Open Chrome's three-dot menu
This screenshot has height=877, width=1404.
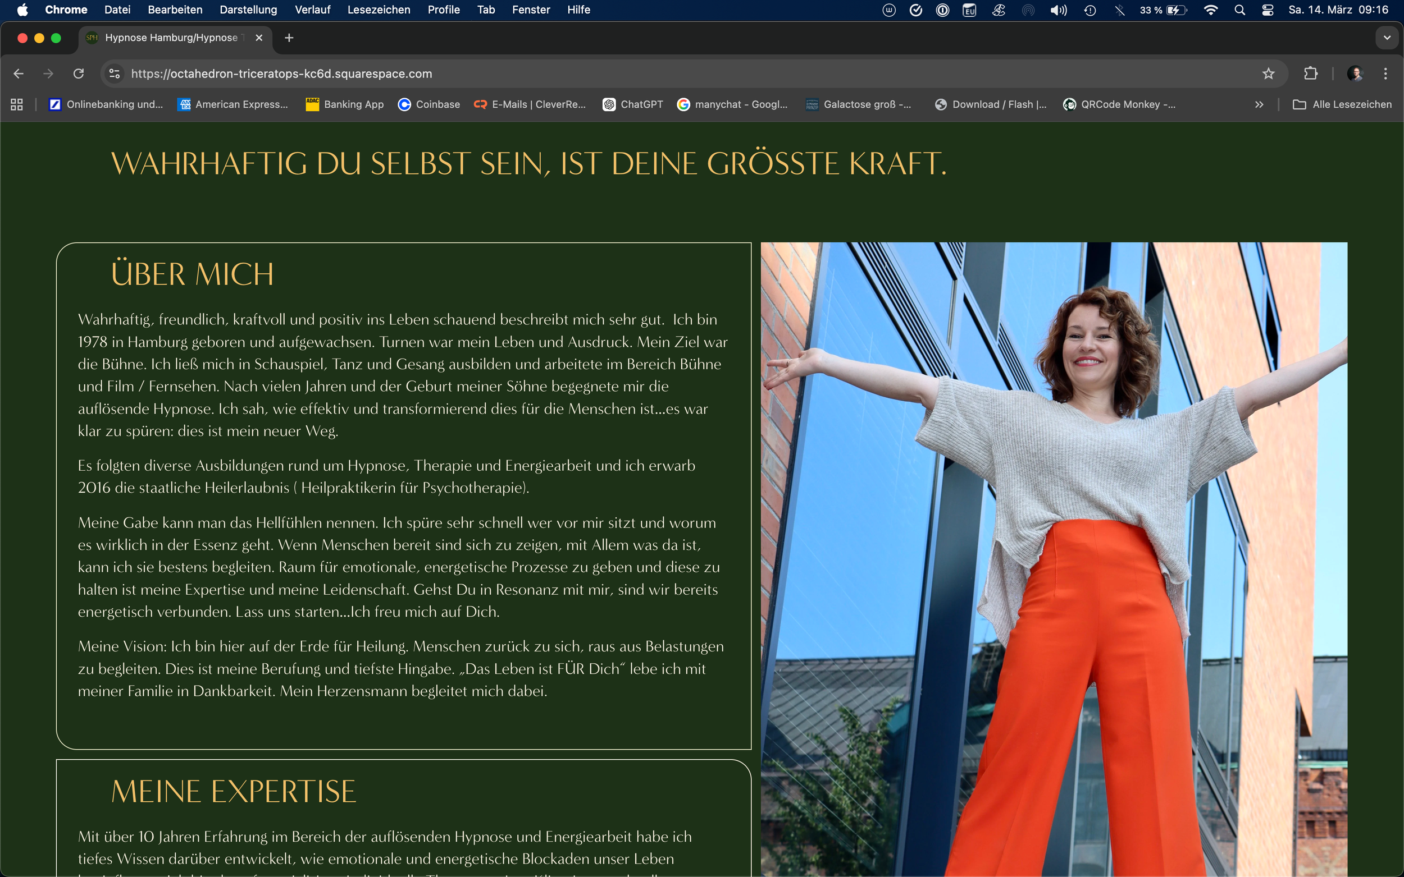pos(1385,74)
